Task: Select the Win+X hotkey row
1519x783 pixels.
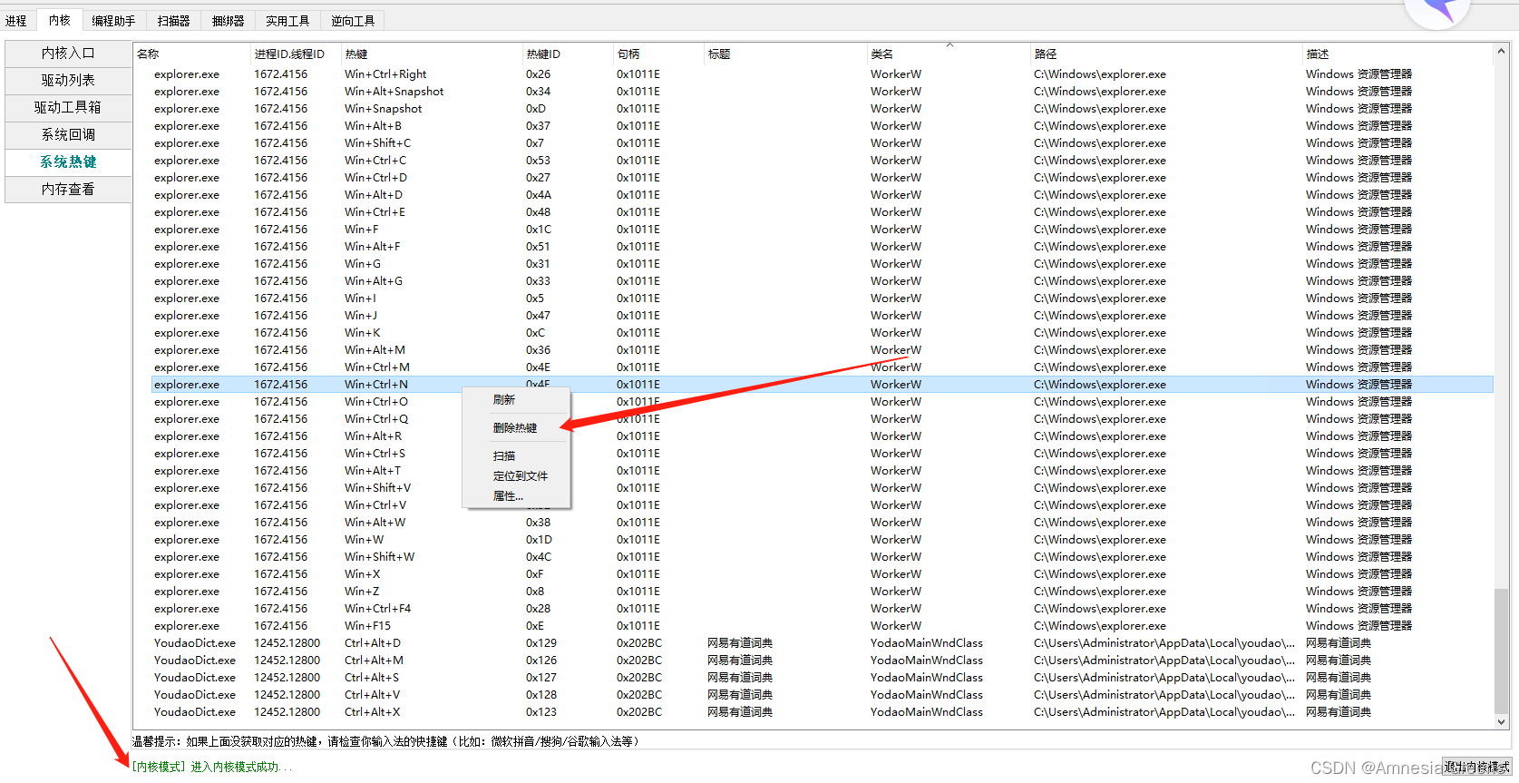Action: pos(822,574)
